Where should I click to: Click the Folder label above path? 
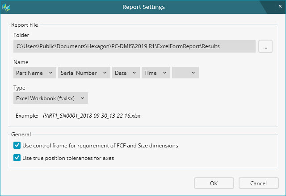[21, 35]
